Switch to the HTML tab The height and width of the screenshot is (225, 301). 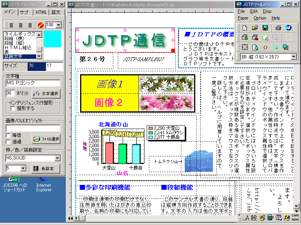pos(41,12)
